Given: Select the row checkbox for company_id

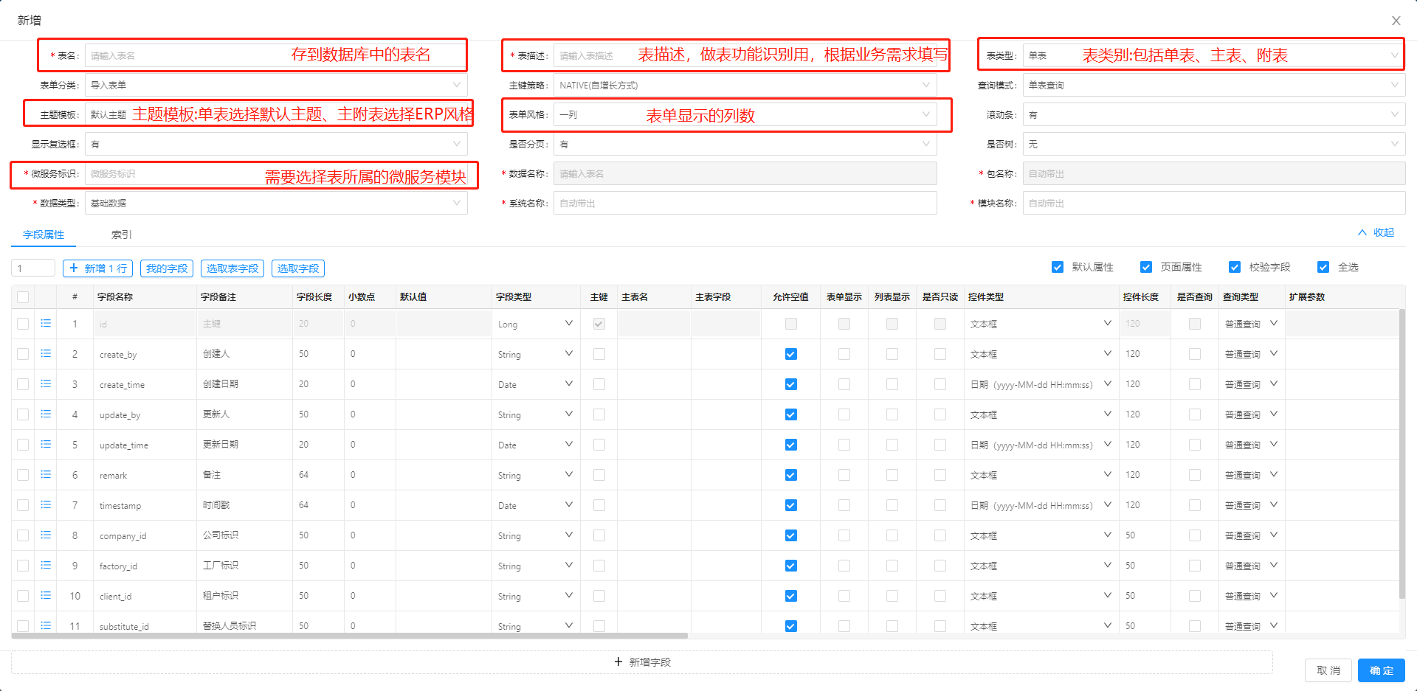Looking at the screenshot, I should [x=23, y=535].
